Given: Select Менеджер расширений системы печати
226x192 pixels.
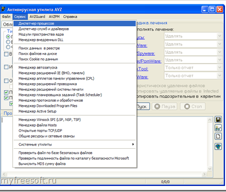Looking at the screenshot, I should [75, 89].
